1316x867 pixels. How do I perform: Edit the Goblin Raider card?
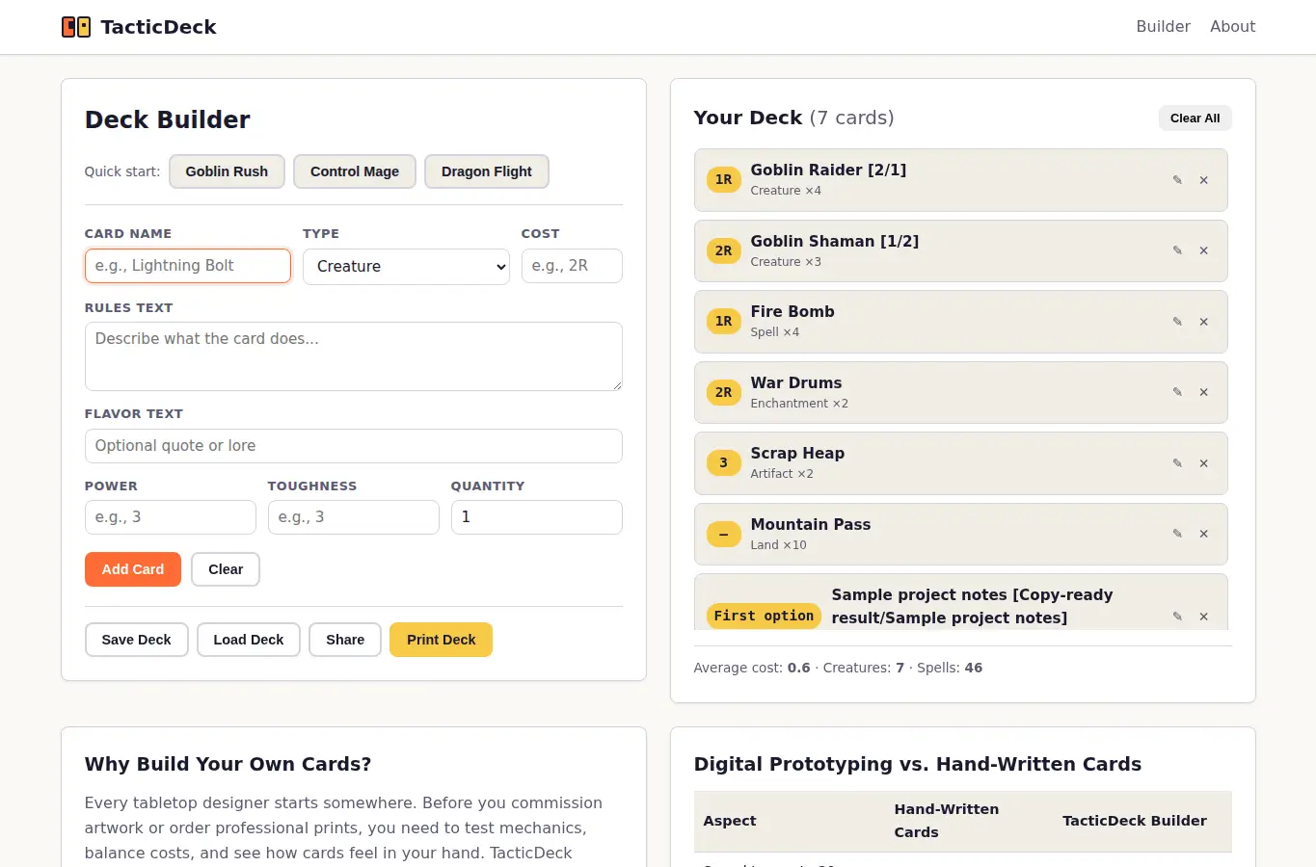(x=1177, y=180)
